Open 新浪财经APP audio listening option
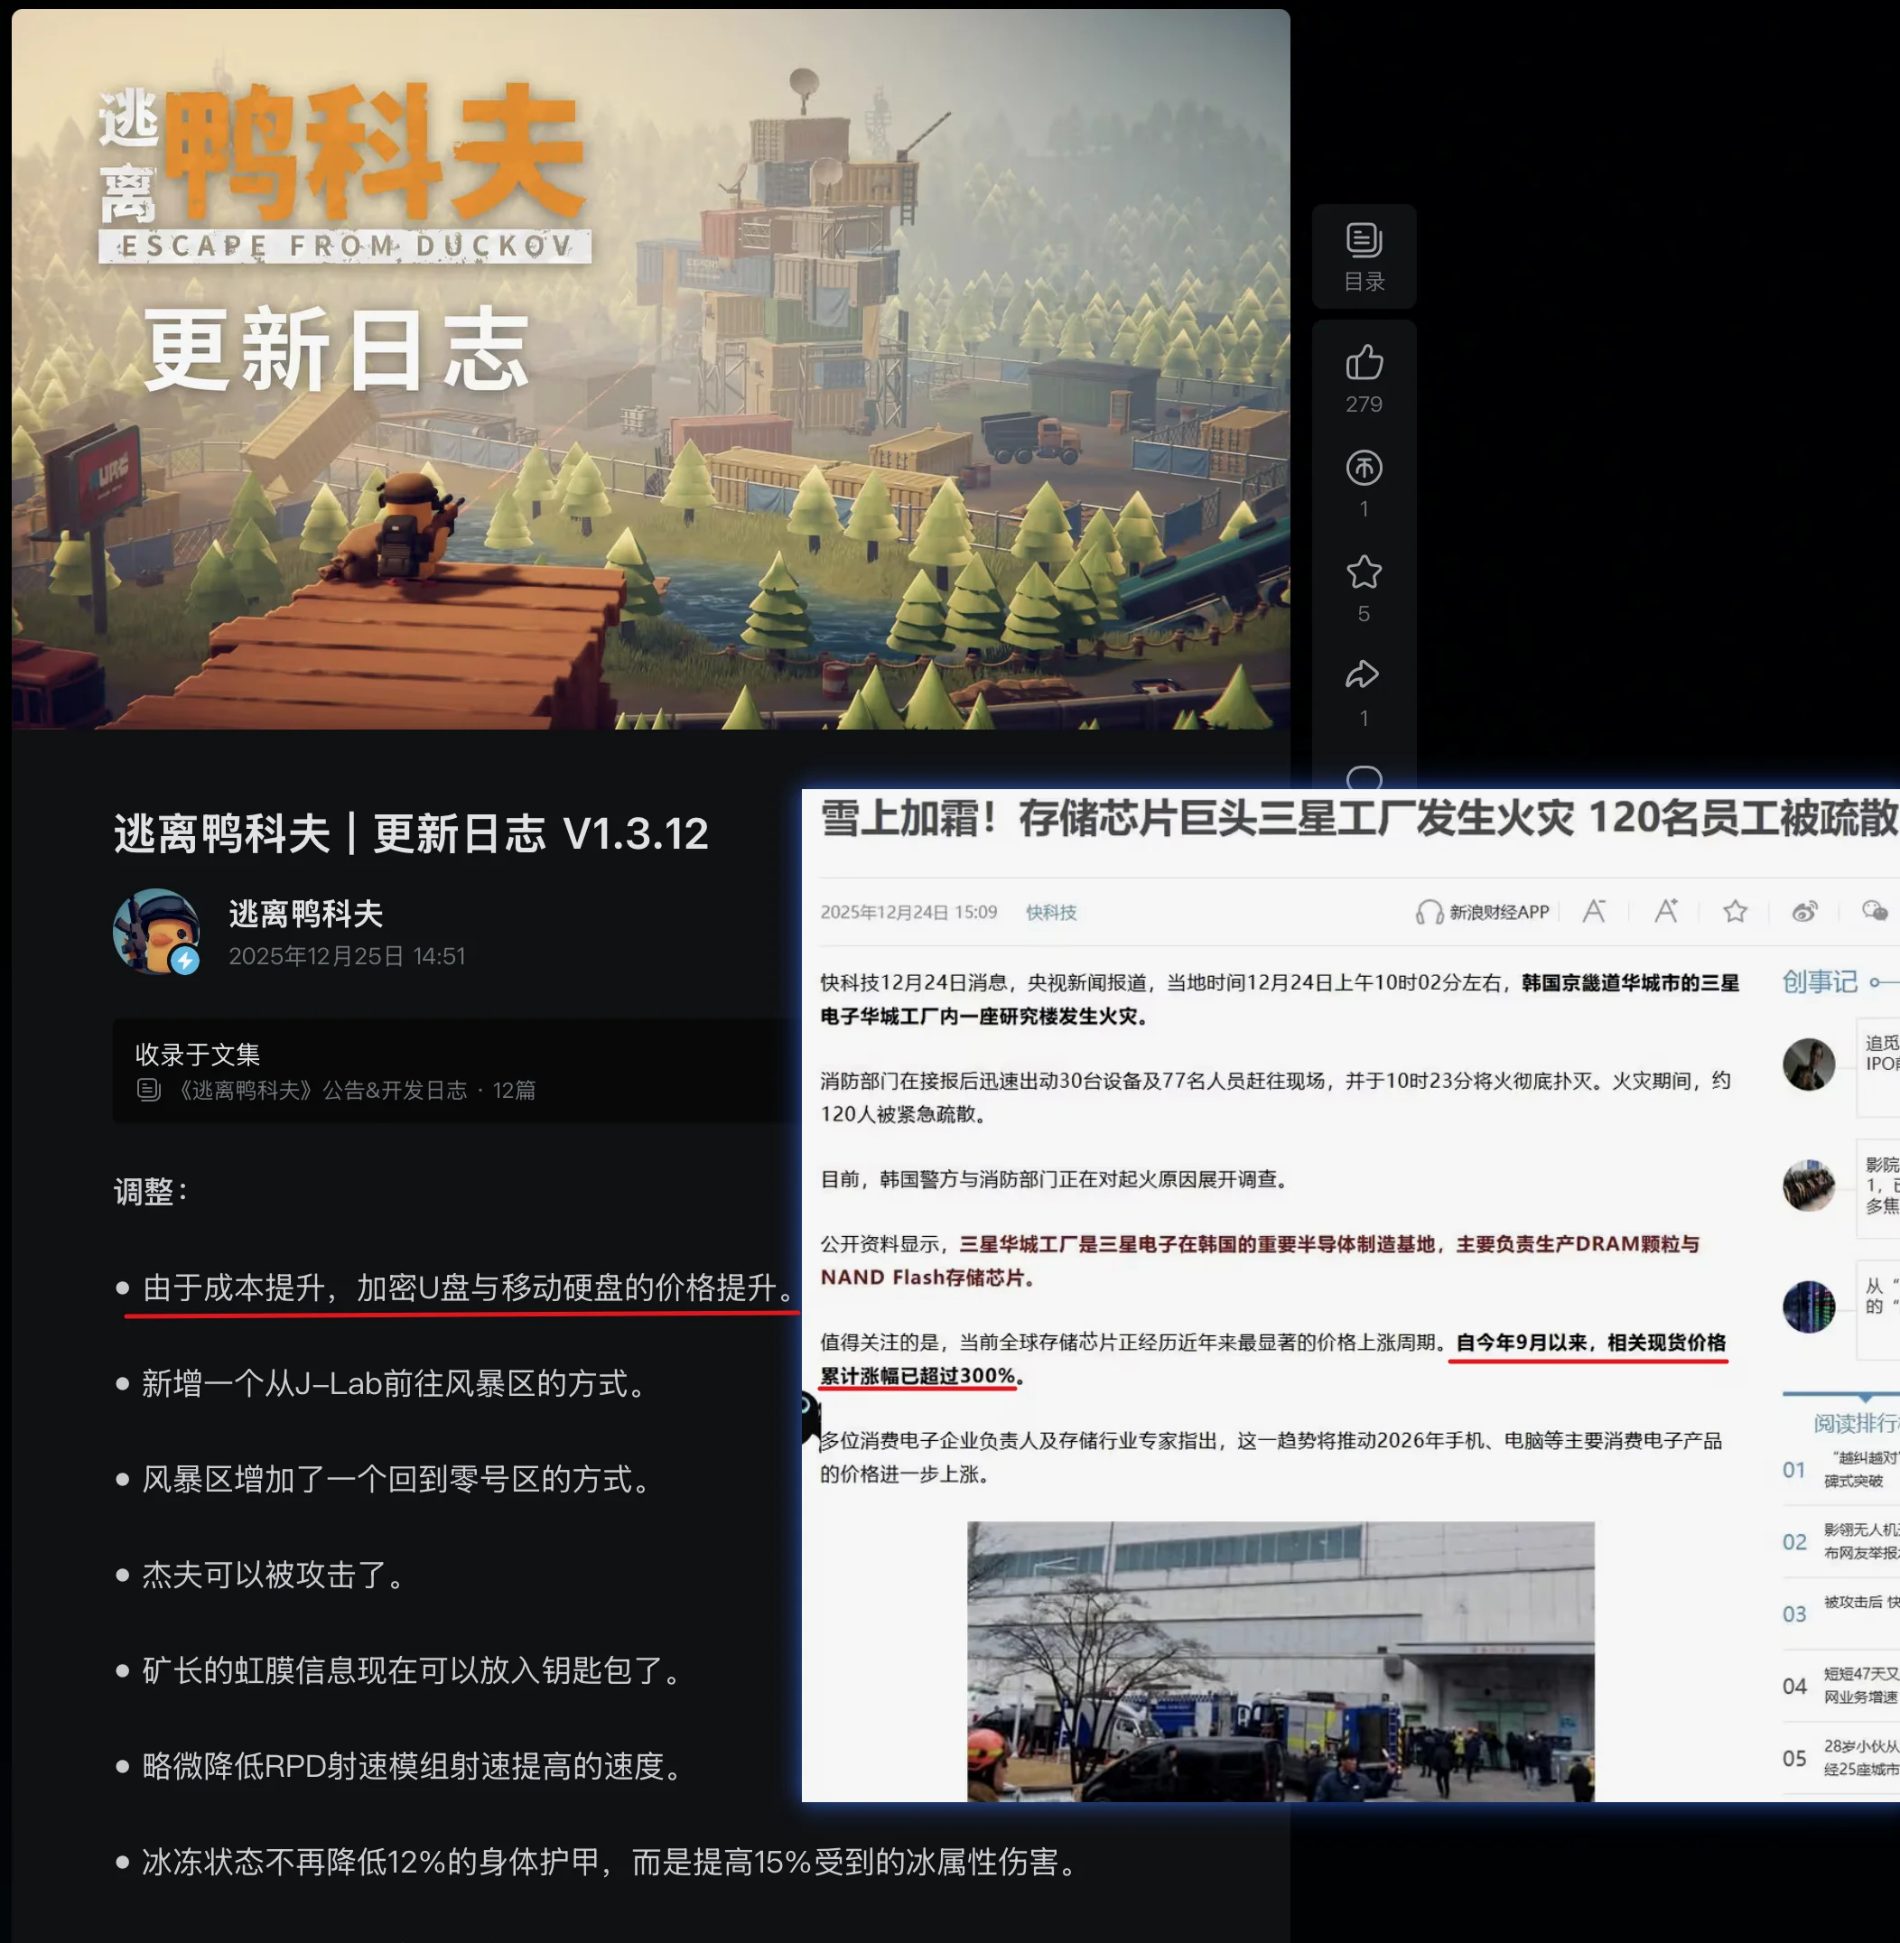Image resolution: width=1900 pixels, height=1943 pixels. (x=1482, y=911)
